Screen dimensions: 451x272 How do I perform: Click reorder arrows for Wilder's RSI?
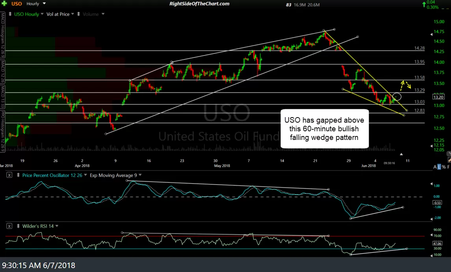coord(18,226)
